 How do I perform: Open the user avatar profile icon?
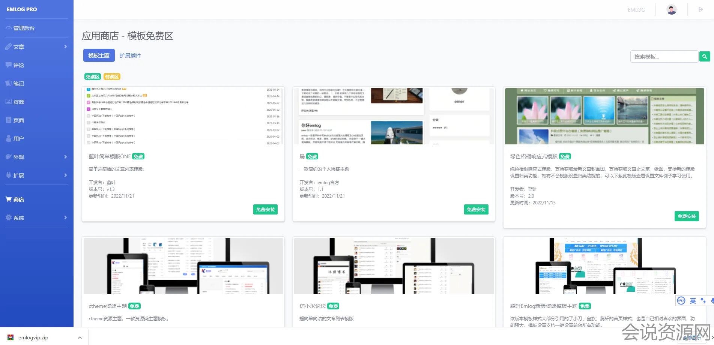tap(671, 10)
